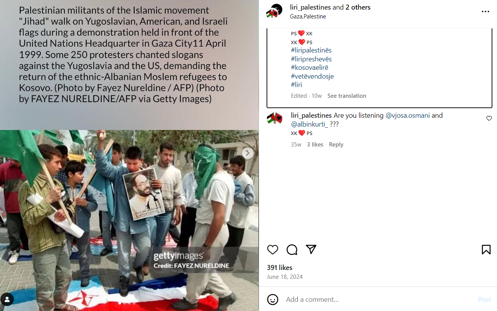The image size is (497, 311).
Task: Reply to the liri_palestines comment
Action: pos(336,145)
